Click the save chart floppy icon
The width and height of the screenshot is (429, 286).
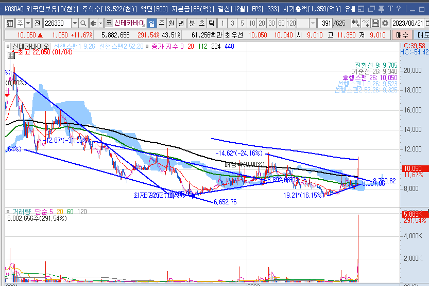[x=375, y=23]
